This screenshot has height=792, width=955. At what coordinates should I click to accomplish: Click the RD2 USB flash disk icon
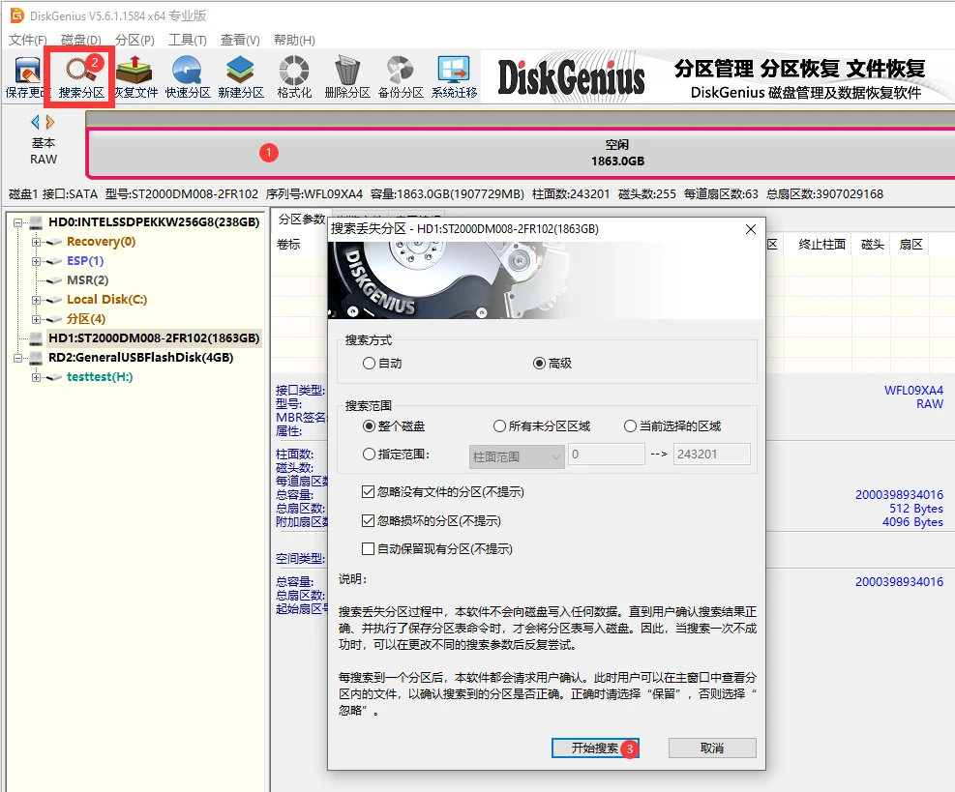pos(37,358)
